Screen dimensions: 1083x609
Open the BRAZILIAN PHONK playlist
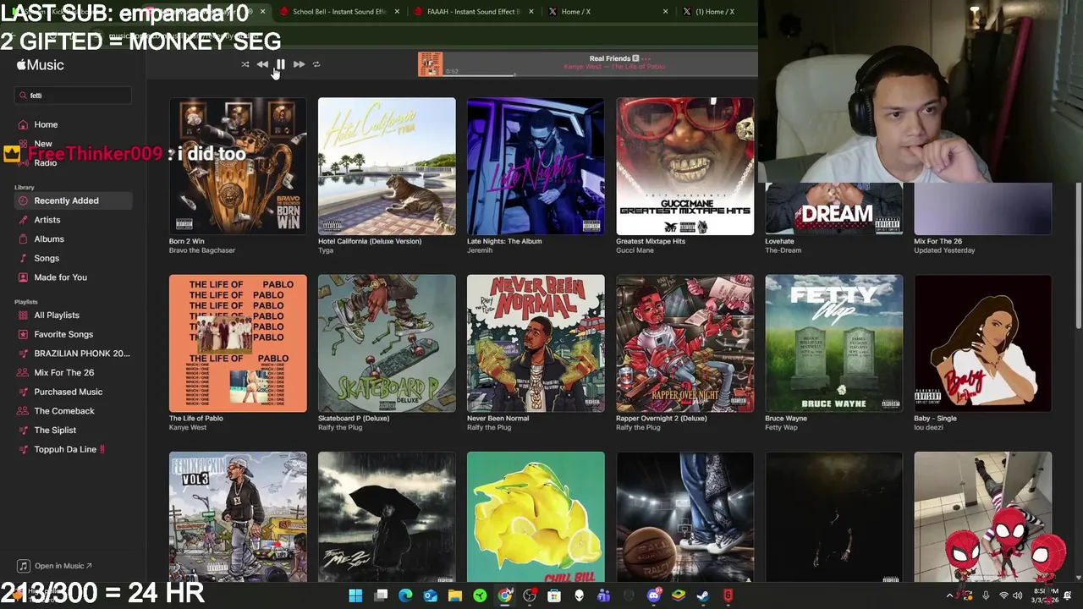tap(81, 354)
